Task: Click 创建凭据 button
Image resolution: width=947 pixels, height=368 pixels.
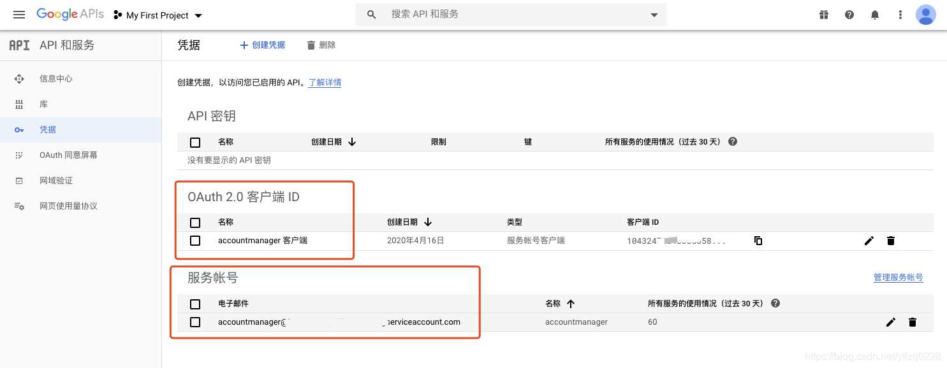Action: coord(262,45)
